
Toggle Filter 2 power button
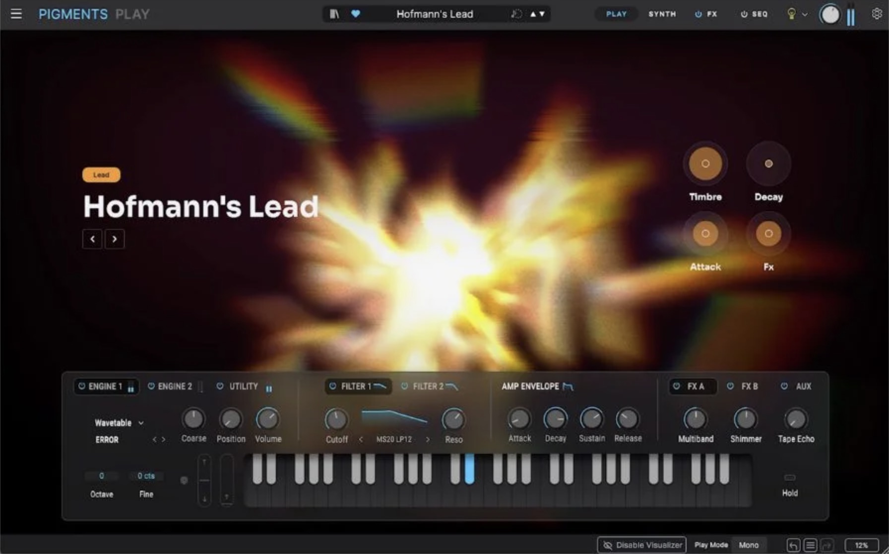[404, 386]
